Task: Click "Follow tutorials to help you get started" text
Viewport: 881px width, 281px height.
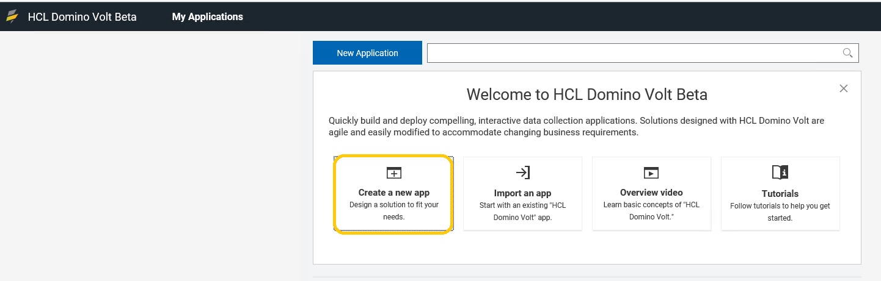Action: point(780,212)
